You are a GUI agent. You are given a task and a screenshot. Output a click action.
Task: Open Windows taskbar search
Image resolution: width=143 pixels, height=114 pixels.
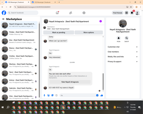pos(8,107)
